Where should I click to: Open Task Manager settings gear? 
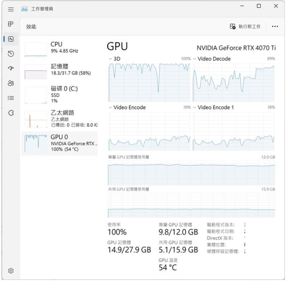(x=11, y=270)
